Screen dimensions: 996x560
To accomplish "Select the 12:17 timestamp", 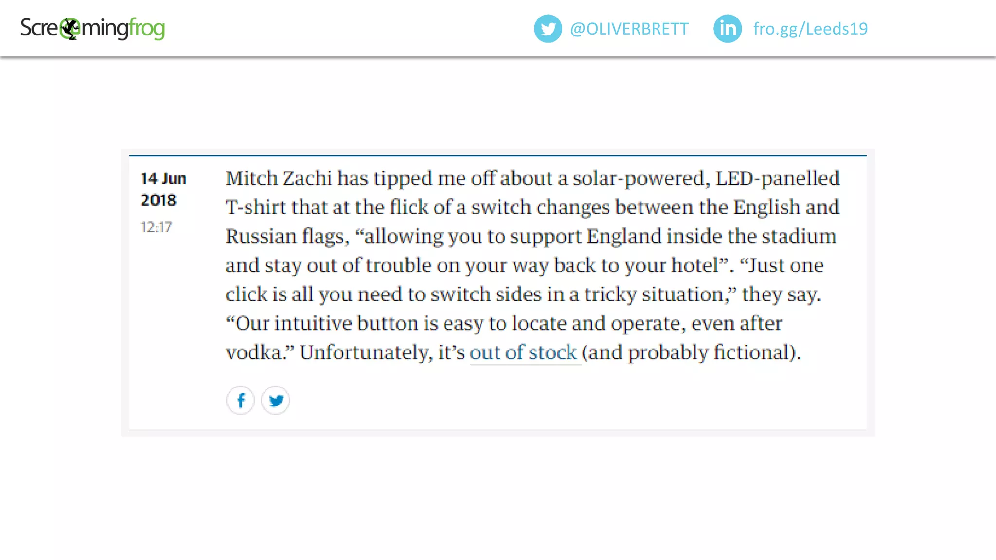I will click(156, 227).
